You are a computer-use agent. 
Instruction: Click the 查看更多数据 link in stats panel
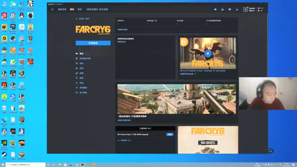(123, 30)
